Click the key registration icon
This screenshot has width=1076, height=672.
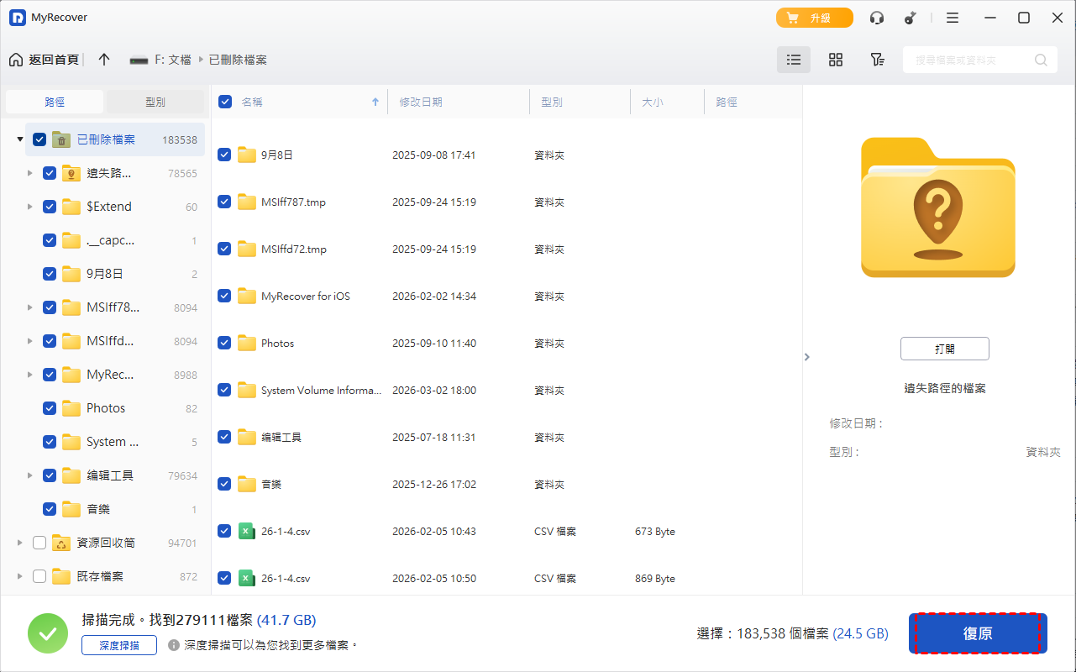tap(910, 18)
